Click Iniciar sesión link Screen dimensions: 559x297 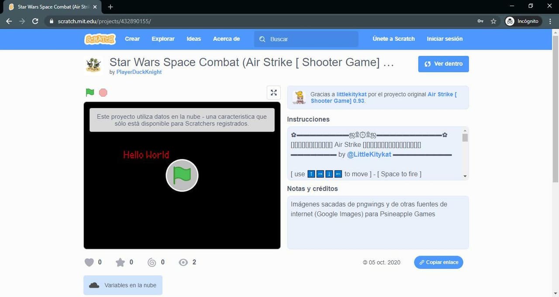point(445,39)
